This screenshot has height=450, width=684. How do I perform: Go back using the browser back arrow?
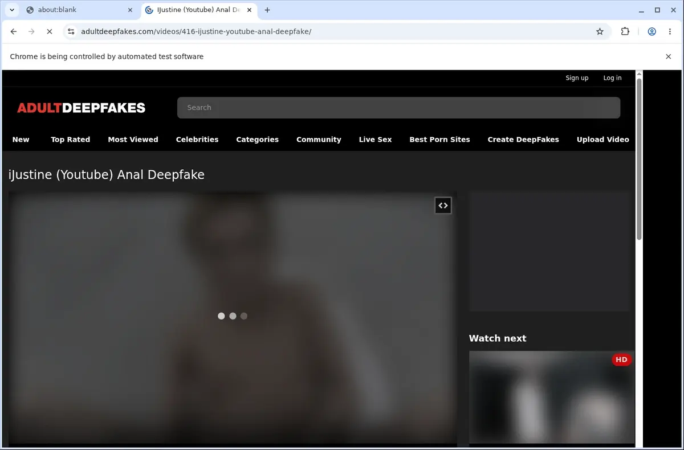click(14, 31)
